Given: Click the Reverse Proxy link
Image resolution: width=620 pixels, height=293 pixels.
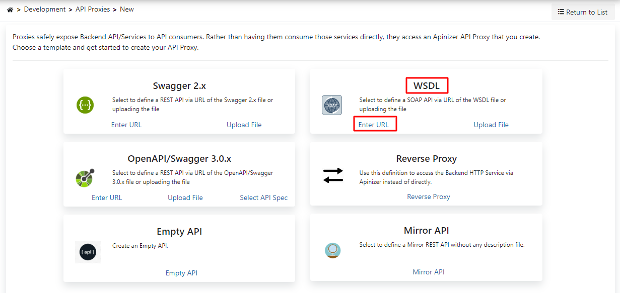Looking at the screenshot, I should pyautogui.click(x=429, y=197).
